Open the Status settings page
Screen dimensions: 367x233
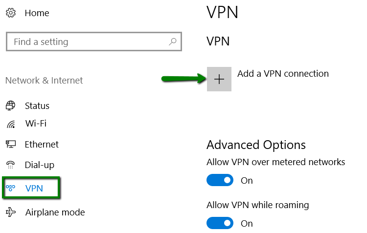pos(37,106)
